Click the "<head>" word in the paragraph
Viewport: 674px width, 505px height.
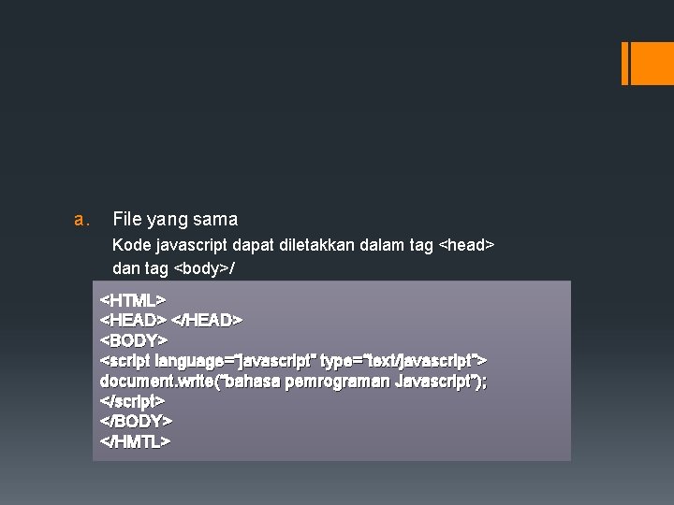click(466, 245)
